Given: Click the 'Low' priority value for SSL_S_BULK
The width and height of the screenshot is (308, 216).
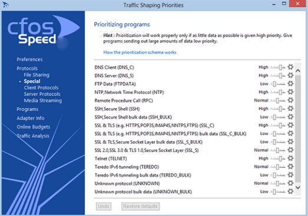Looking at the screenshot, I should (x=264, y=142).
